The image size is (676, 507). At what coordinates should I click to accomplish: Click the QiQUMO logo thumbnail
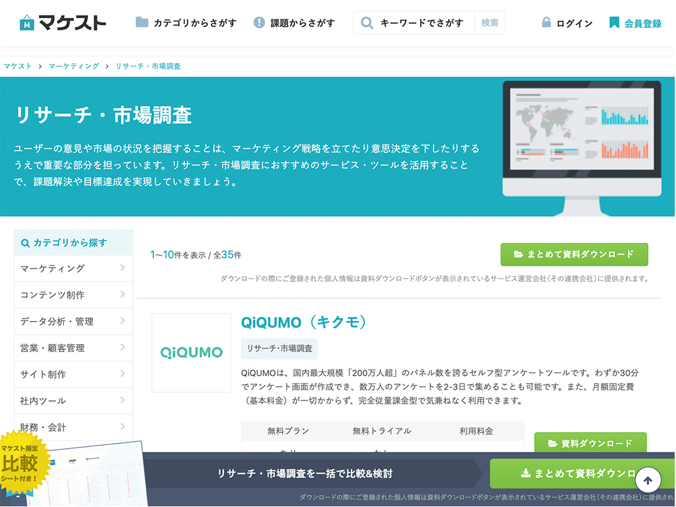click(192, 353)
